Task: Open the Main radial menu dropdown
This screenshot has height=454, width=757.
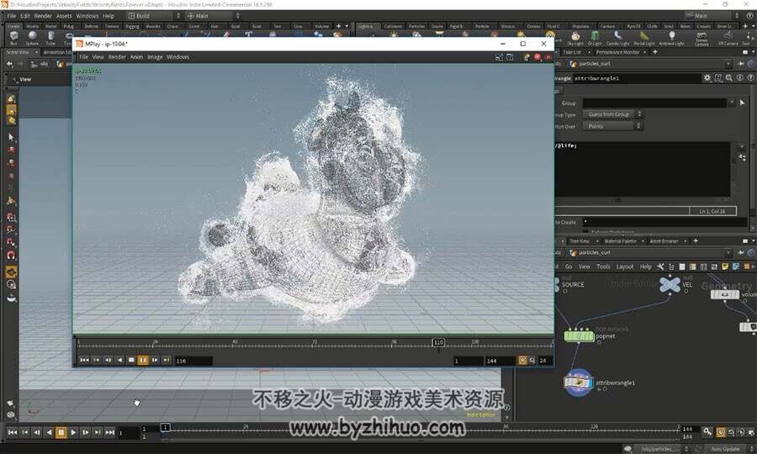Action: pos(213,15)
